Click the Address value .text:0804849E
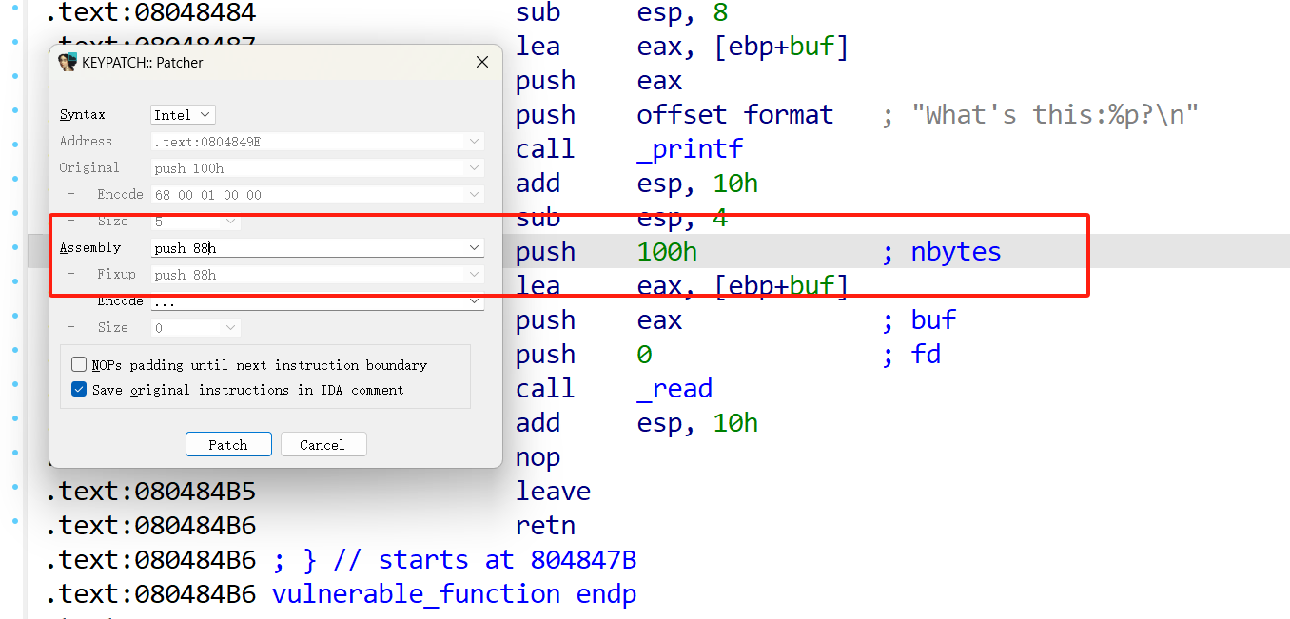This screenshot has width=1290, height=619. coord(207,142)
